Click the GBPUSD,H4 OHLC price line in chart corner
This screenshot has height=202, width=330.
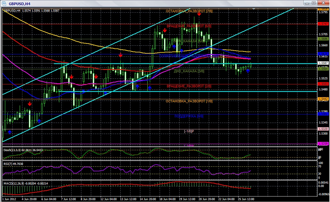(x=32, y=10)
